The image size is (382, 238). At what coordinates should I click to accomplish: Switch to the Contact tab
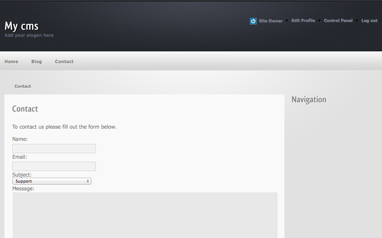click(x=64, y=61)
